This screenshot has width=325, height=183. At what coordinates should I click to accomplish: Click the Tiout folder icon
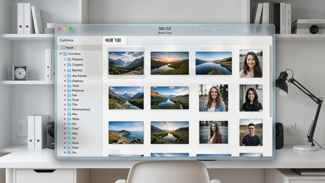click(69, 86)
